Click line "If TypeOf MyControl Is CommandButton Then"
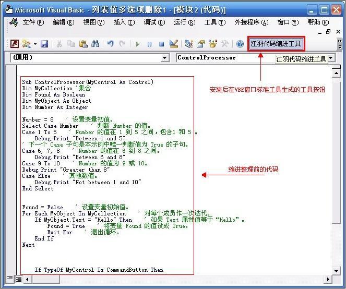Screen dimensions: 346x289 point(99,270)
